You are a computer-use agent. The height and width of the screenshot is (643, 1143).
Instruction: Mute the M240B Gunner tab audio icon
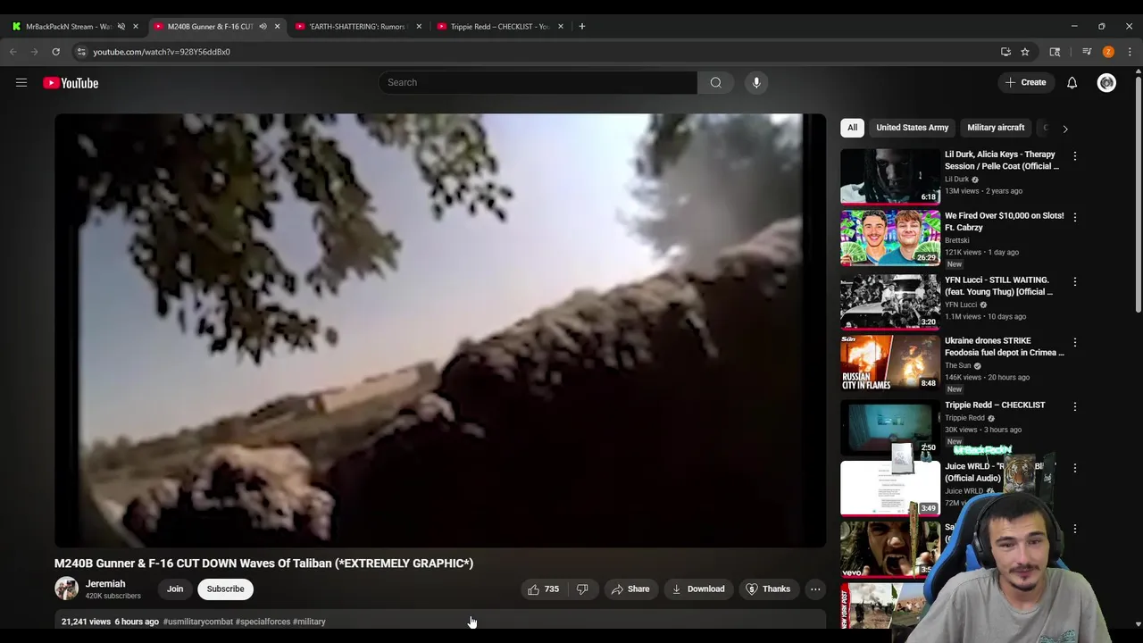[263, 27]
